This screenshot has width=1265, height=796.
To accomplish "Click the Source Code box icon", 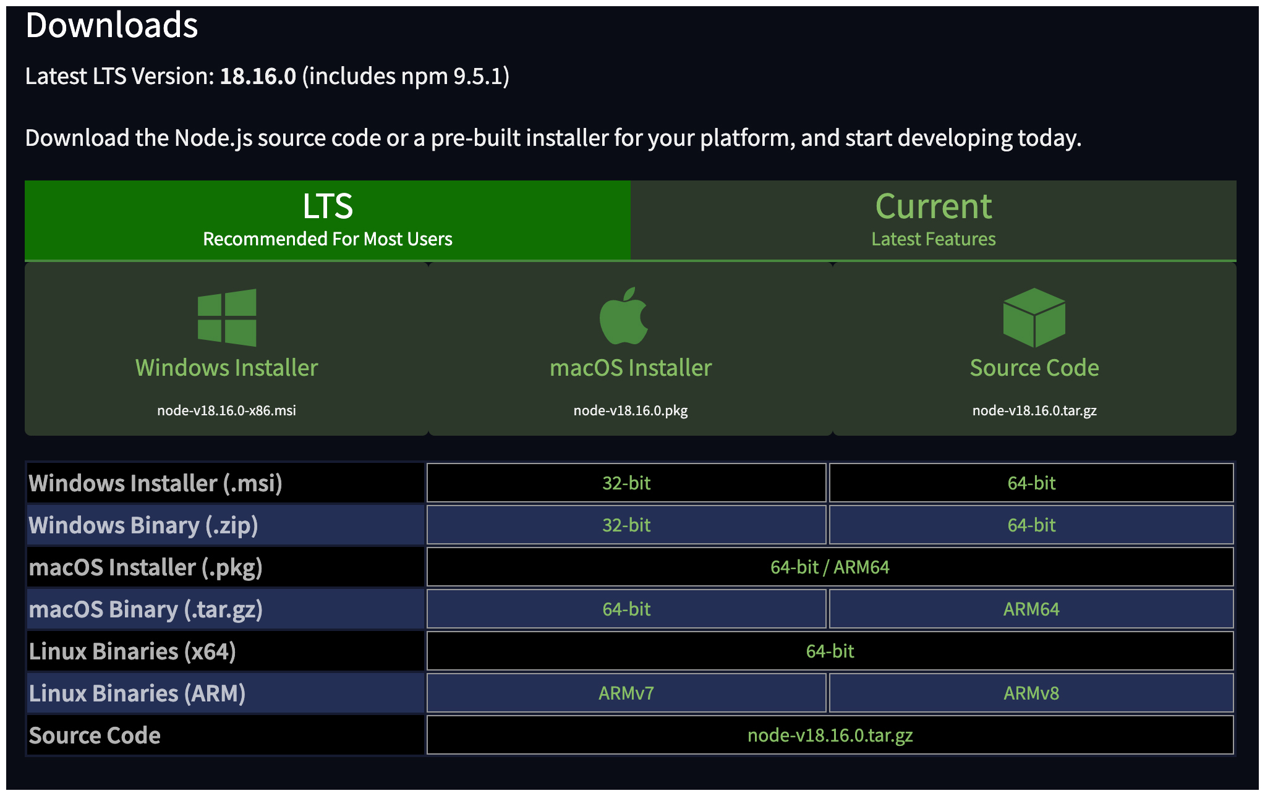I will (1034, 317).
